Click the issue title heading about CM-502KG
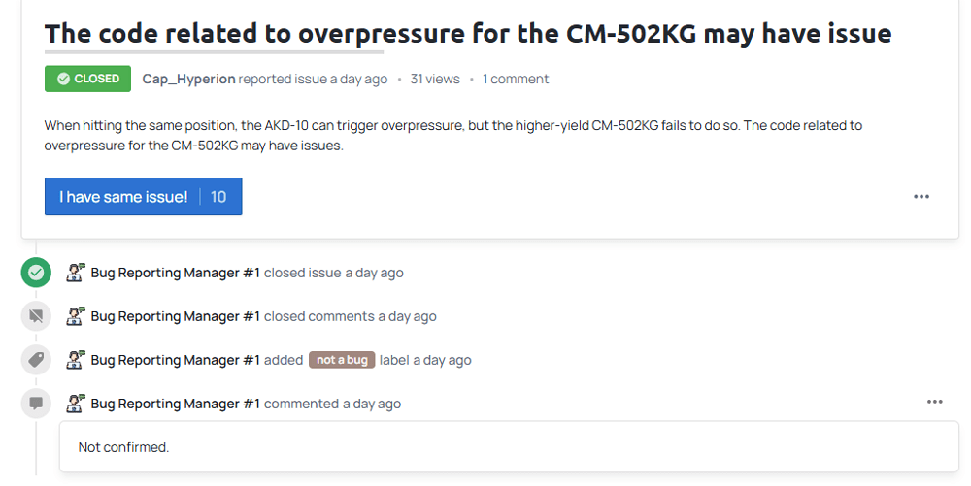The height and width of the screenshot is (486, 971). pos(468,33)
